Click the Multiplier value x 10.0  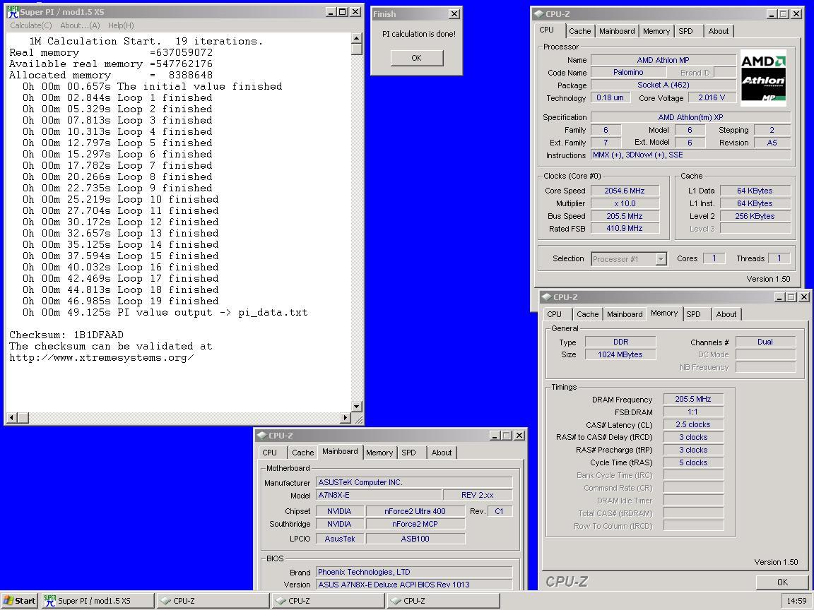click(625, 203)
